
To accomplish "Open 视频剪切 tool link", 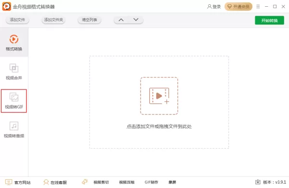I will point(101,182).
